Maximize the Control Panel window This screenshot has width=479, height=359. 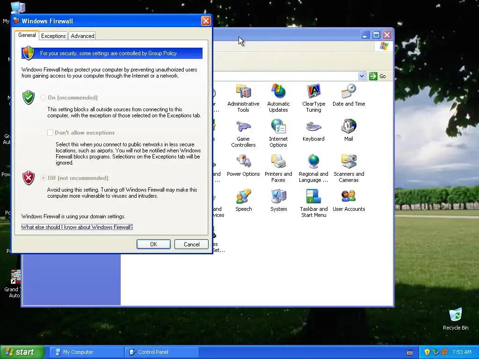(x=376, y=35)
